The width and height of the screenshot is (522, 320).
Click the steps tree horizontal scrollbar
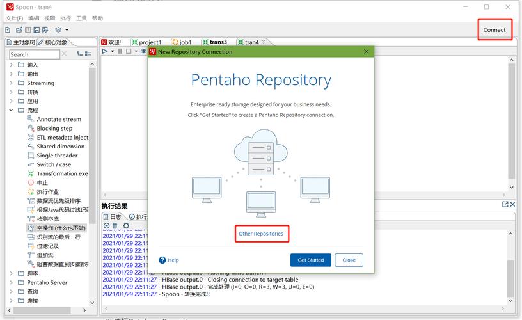pos(42,310)
